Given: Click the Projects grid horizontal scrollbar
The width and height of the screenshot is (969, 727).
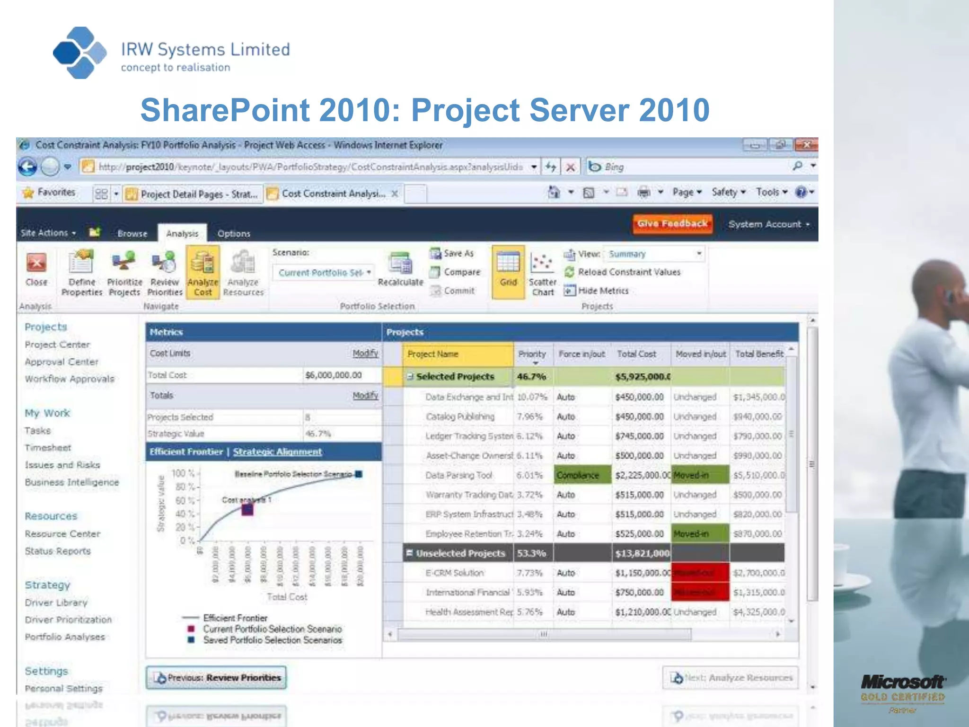Looking at the screenshot, I should [545, 634].
